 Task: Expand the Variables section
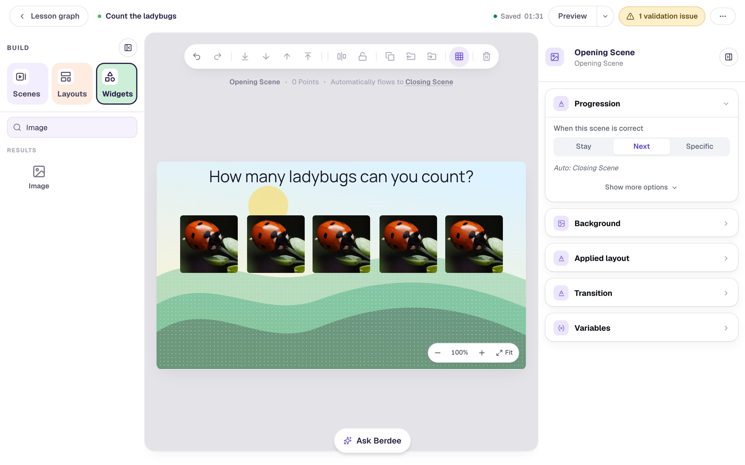pyautogui.click(x=641, y=328)
